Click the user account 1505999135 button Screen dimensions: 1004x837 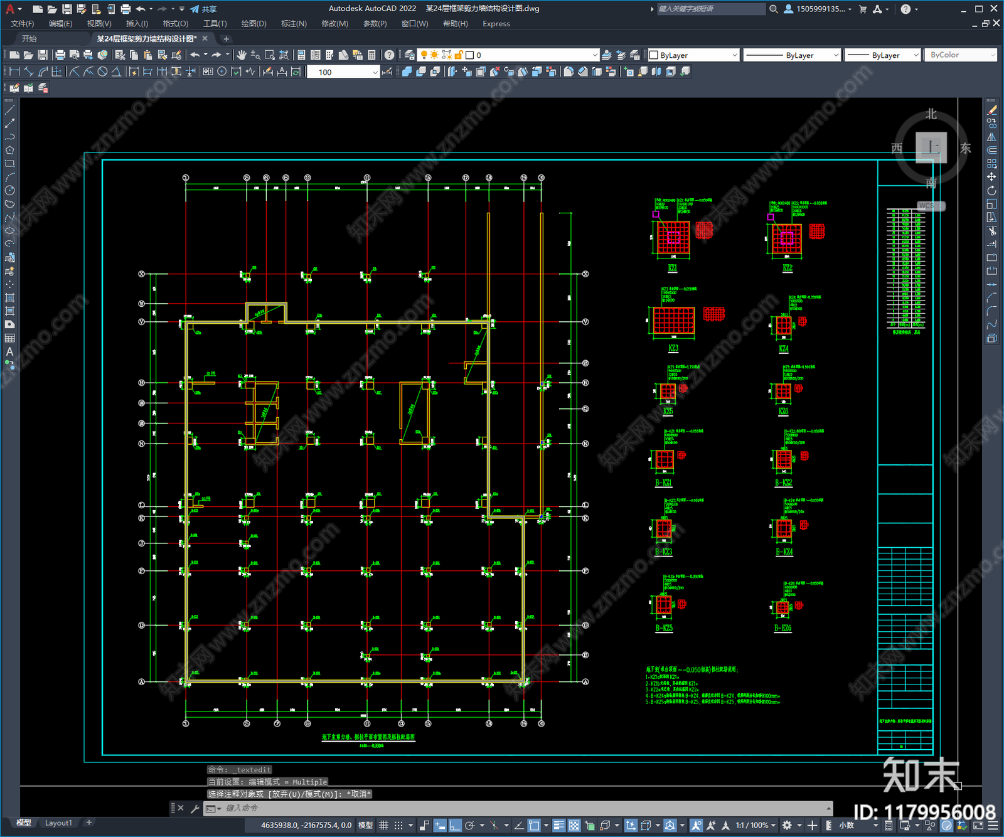[818, 9]
